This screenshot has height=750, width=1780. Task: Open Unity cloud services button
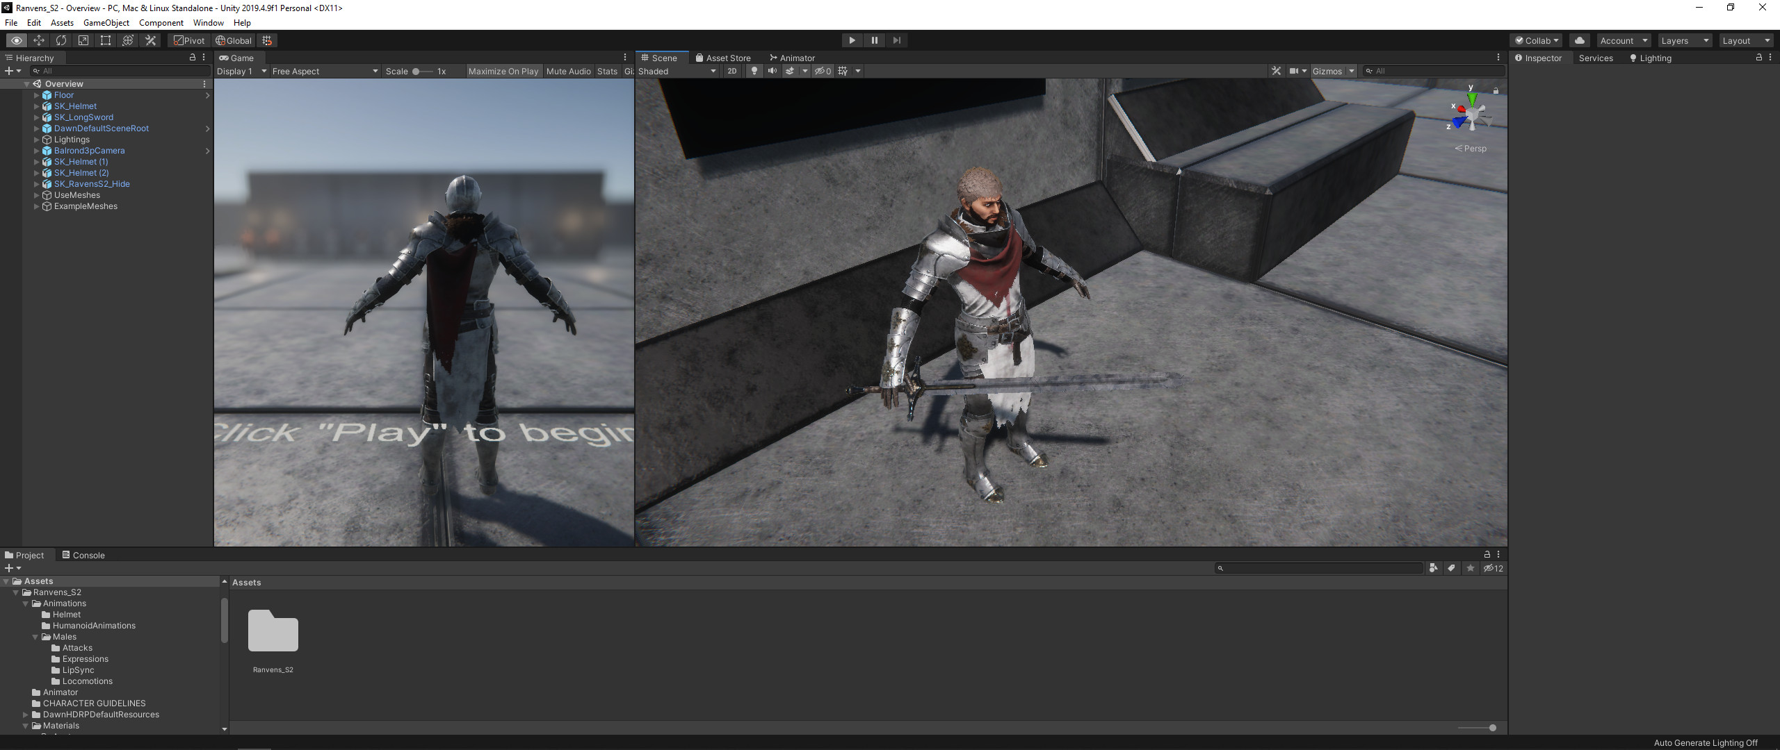click(x=1580, y=40)
